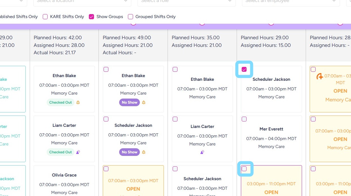This screenshot has width=351, height=196.
Task: Deselect the checked Scheduler Jackson shift checkbox
Action: (244, 69)
